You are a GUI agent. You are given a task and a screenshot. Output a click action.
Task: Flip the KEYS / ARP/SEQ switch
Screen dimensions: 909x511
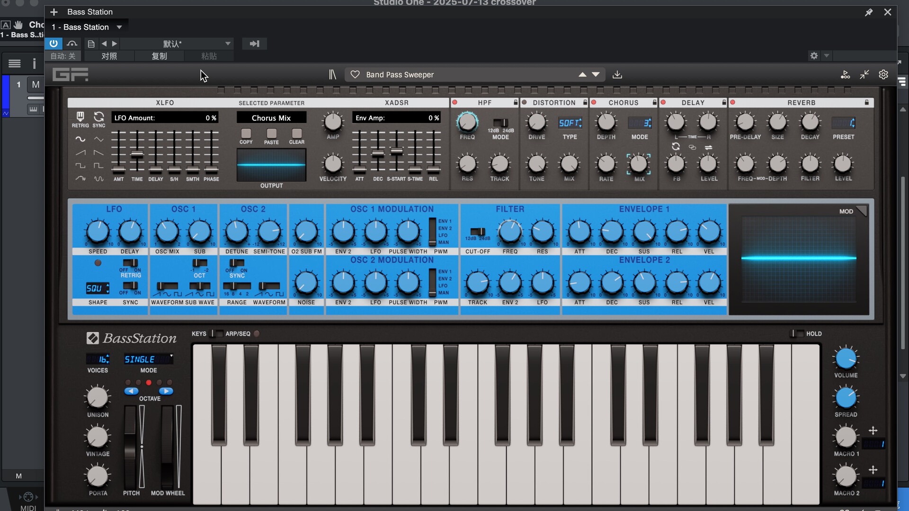coord(216,334)
